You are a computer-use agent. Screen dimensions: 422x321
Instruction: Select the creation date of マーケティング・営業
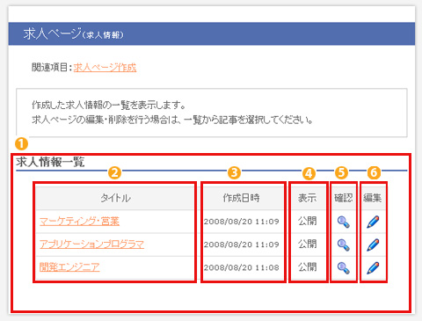pyautogui.click(x=241, y=222)
